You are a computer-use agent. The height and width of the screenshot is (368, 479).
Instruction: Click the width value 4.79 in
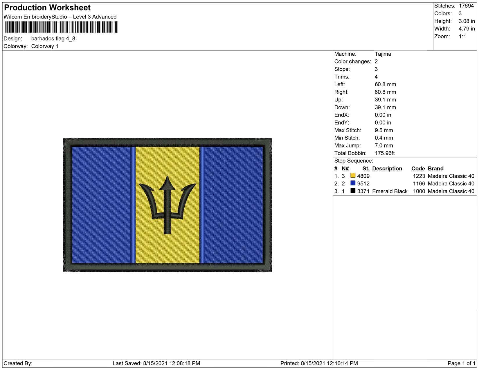(x=467, y=29)
